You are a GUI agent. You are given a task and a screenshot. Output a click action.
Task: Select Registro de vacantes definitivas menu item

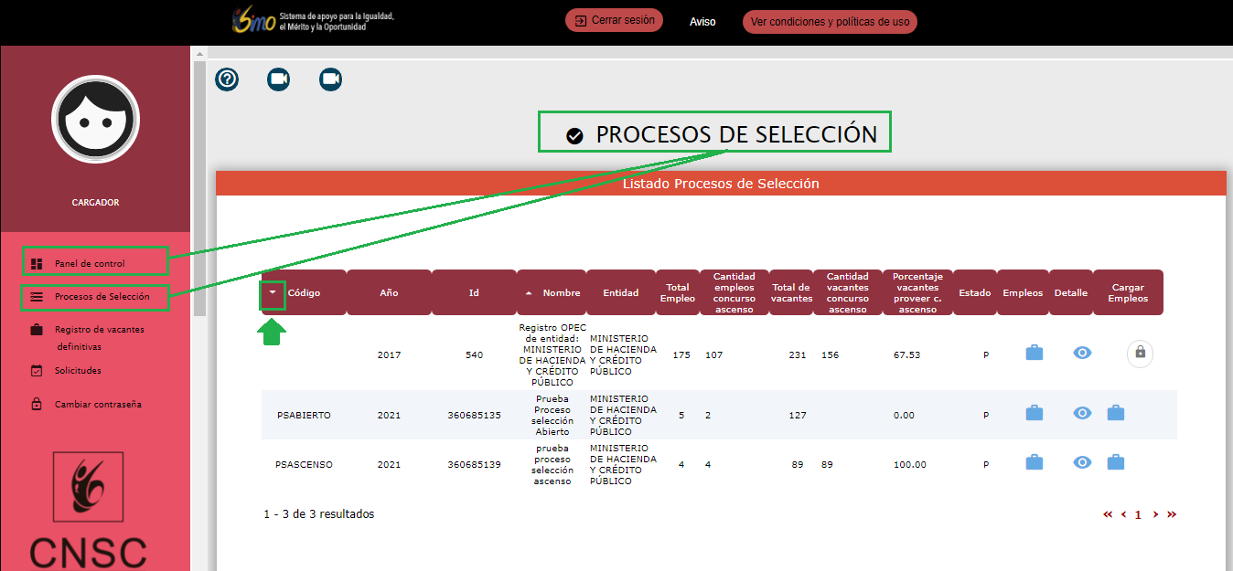[99, 337]
